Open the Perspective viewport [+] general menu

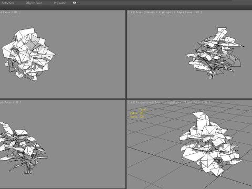[x=131, y=102]
